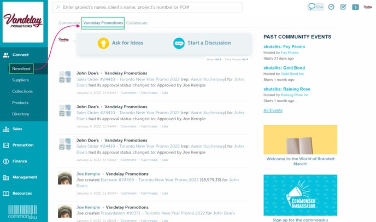The width and height of the screenshot is (376, 222).
Task: Select the Vandelay Promotions tab
Action: click(103, 23)
